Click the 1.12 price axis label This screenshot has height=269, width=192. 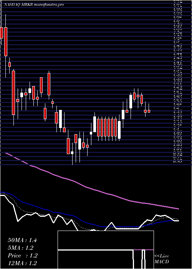177,124
